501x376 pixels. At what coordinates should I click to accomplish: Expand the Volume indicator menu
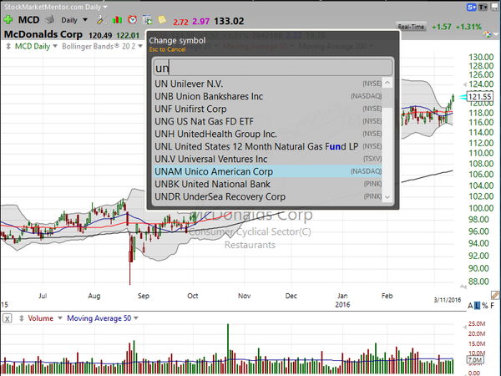tap(60, 318)
